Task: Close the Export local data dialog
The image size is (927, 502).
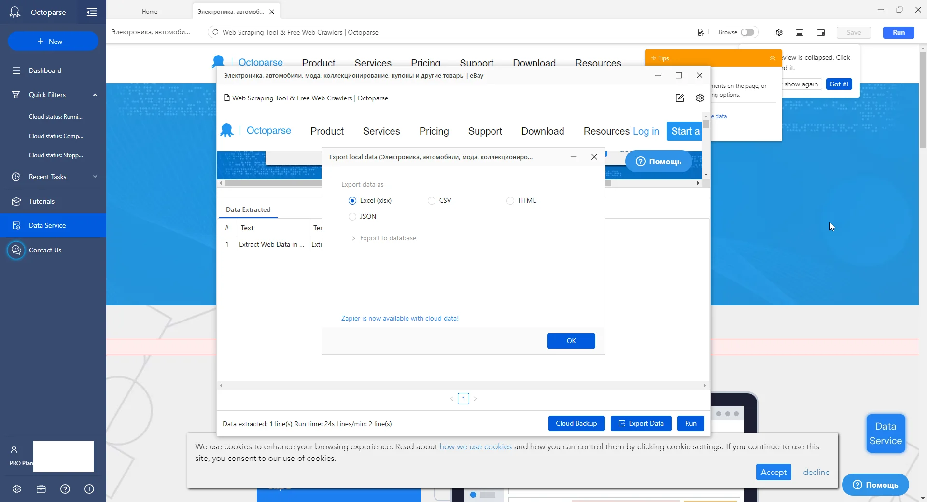Action: 594,157
